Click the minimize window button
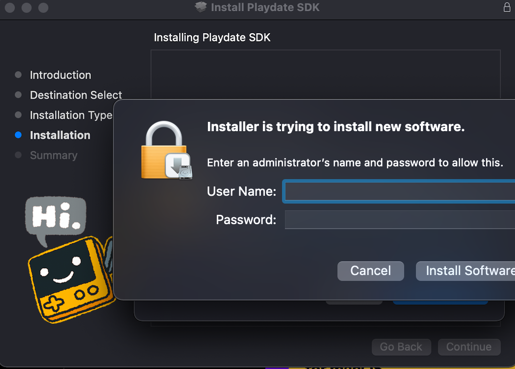This screenshot has height=369, width=515. [x=26, y=7]
